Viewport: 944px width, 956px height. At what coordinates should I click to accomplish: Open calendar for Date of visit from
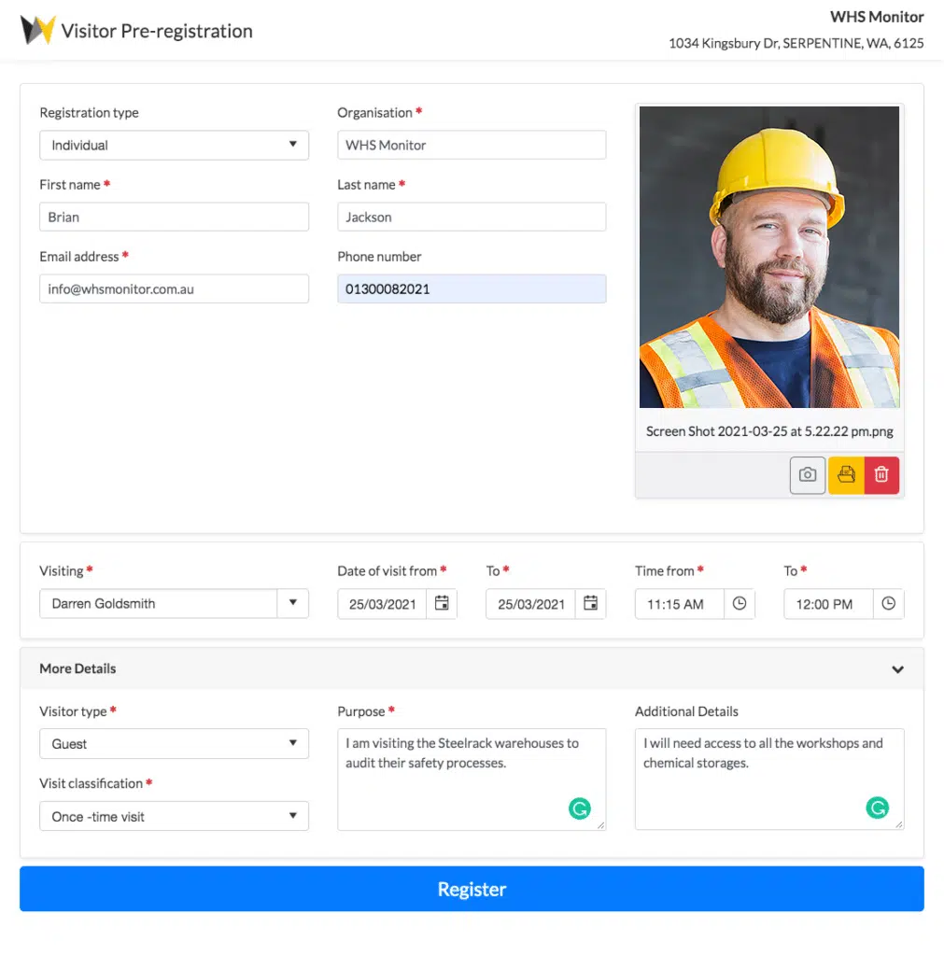point(442,604)
